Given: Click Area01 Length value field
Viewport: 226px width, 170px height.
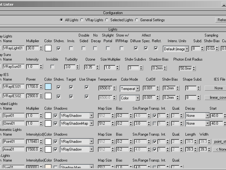Looking at the screenshot, I should 190,149.
